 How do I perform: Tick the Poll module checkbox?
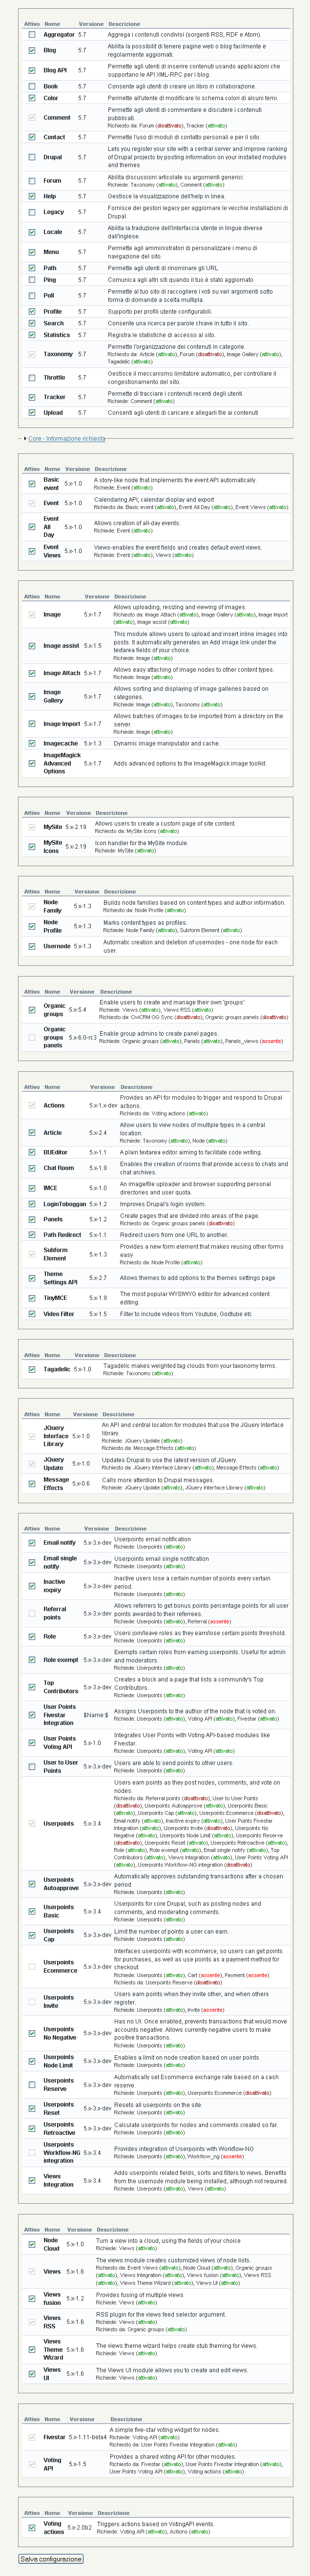click(x=31, y=296)
